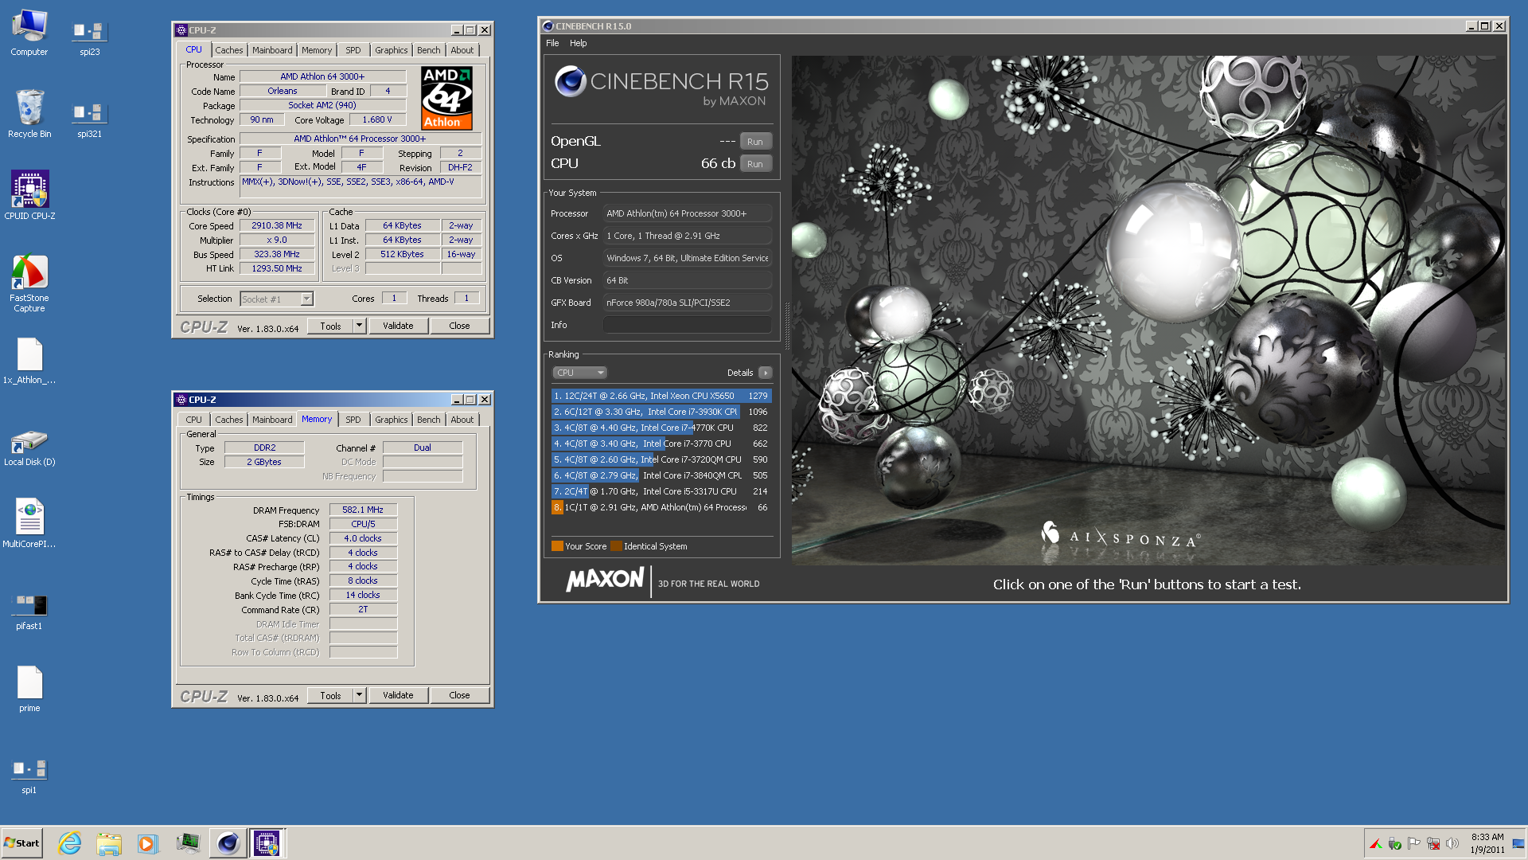Select ranking row Intel Core i7-3770
This screenshot has height=860, width=1528.
661,444
